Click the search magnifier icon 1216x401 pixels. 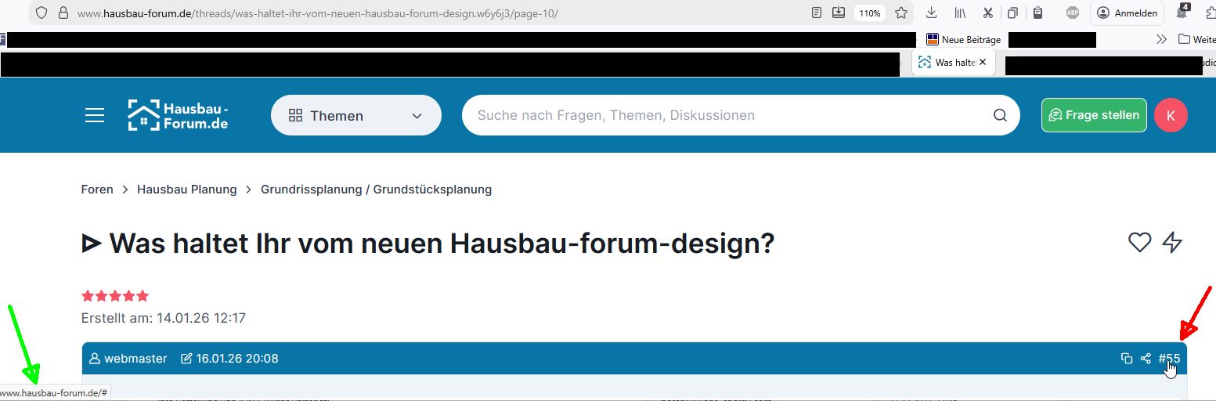click(1000, 115)
